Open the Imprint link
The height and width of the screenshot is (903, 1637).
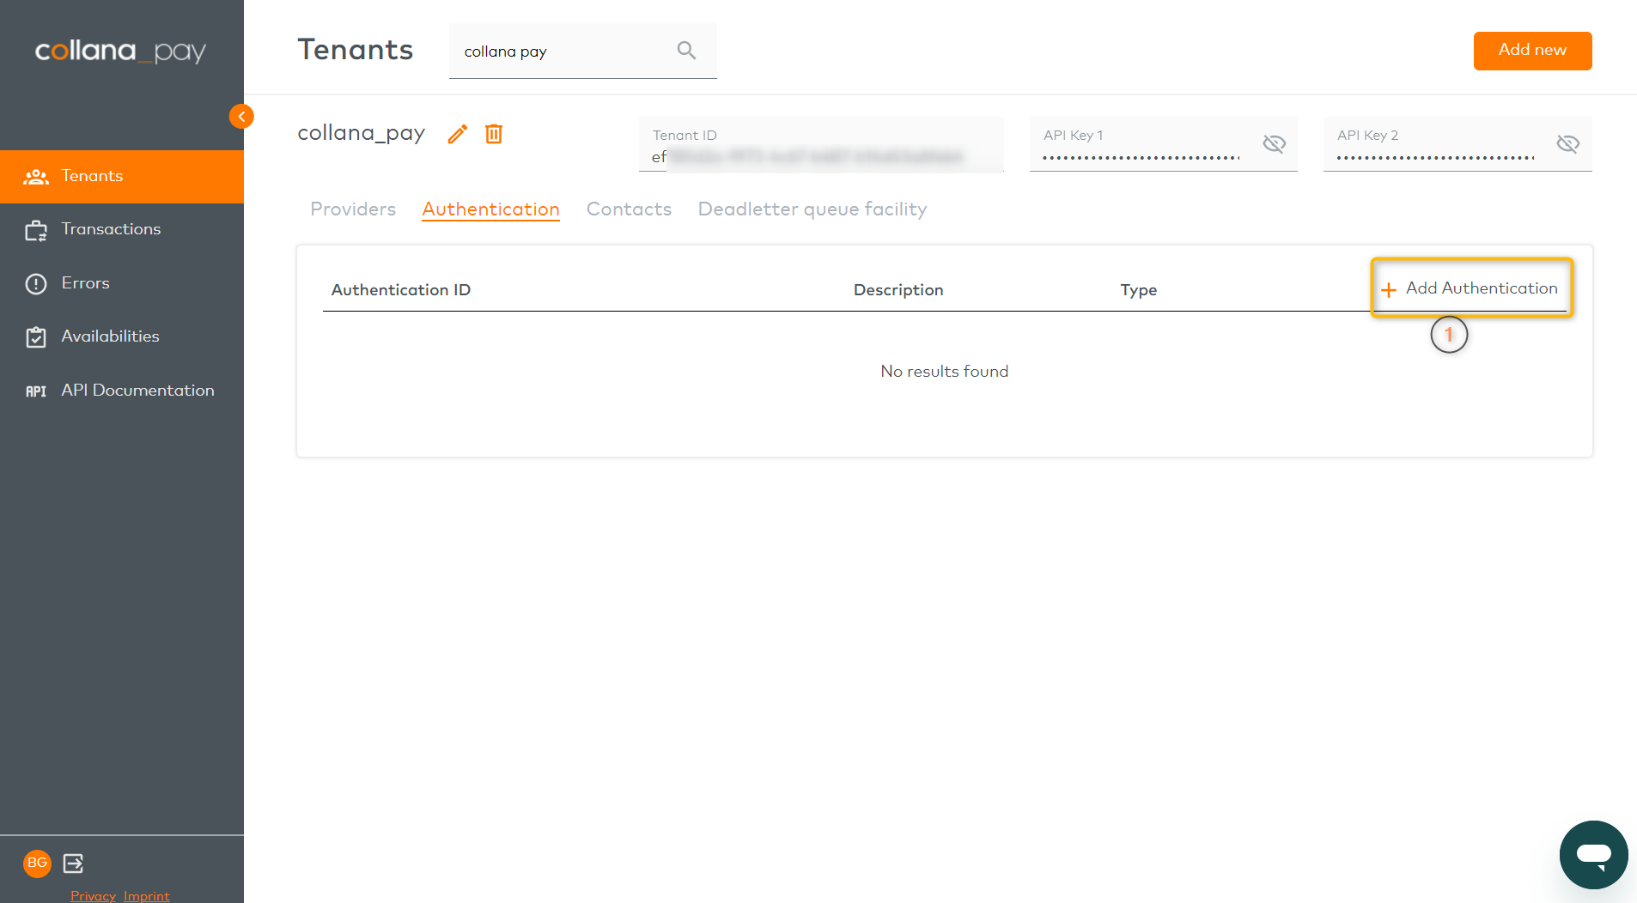[147, 895]
